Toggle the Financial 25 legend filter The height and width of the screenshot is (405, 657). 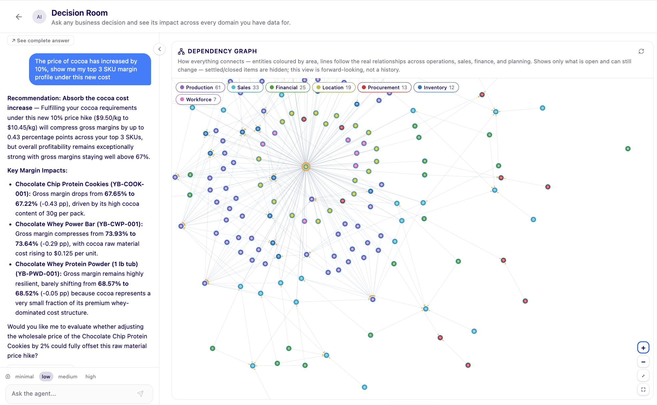click(x=288, y=88)
